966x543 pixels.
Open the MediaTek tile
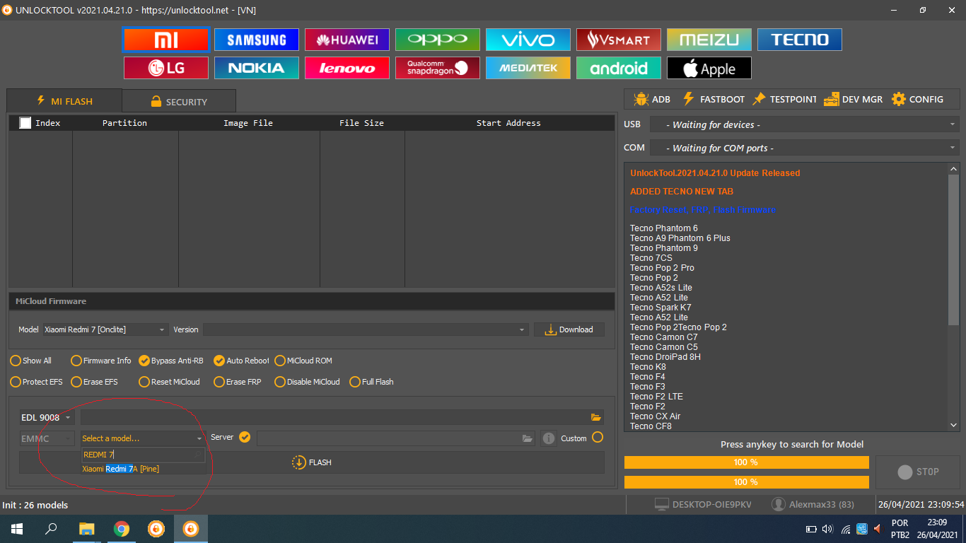click(x=528, y=68)
